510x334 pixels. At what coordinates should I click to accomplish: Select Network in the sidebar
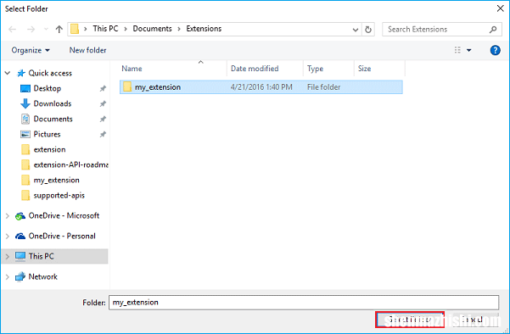[43, 277]
